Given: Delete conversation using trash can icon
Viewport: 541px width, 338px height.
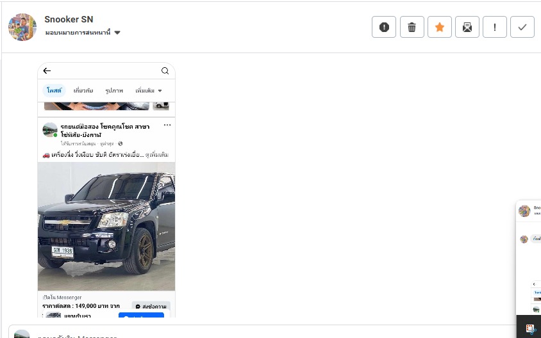Looking at the screenshot, I should (x=412, y=27).
